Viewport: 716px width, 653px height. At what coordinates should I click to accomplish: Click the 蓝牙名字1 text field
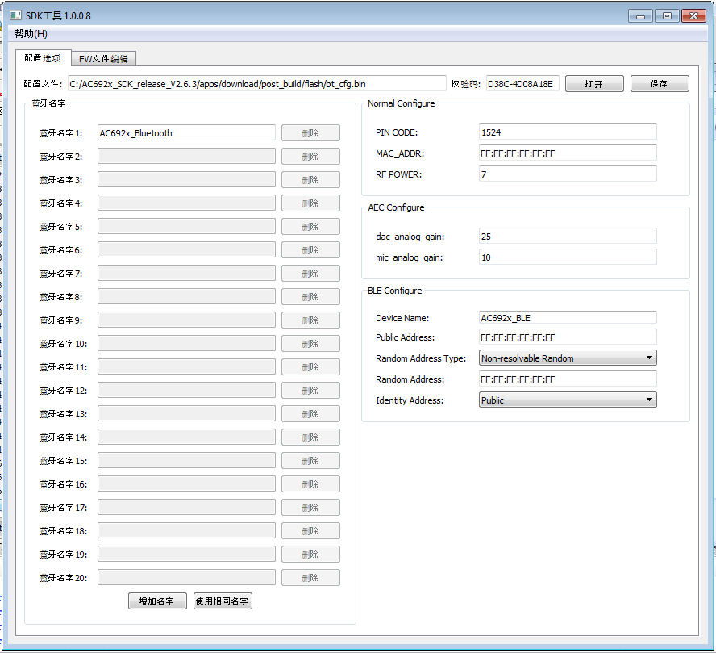186,133
